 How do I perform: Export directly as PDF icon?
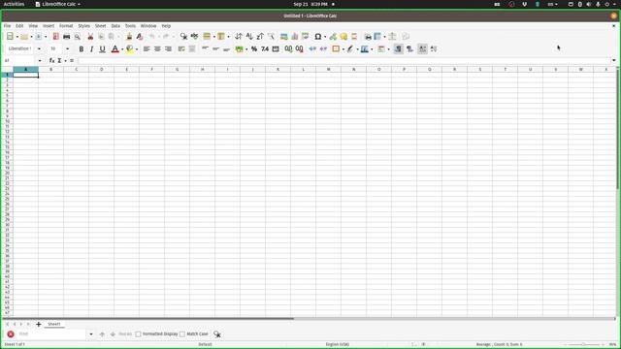[56, 37]
